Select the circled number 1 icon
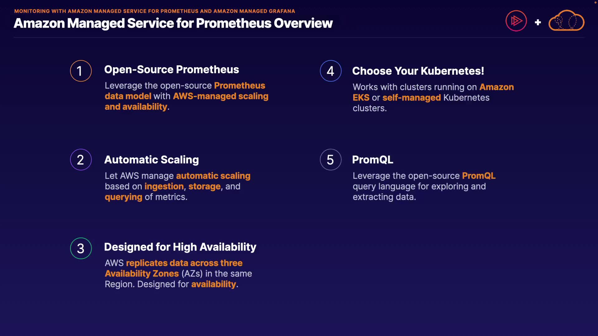 [81, 71]
